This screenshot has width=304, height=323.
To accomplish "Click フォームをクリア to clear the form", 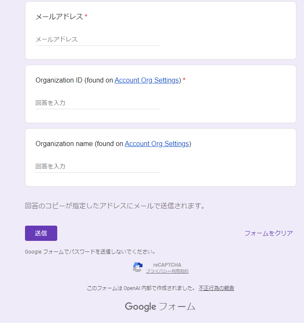I will [x=268, y=233].
